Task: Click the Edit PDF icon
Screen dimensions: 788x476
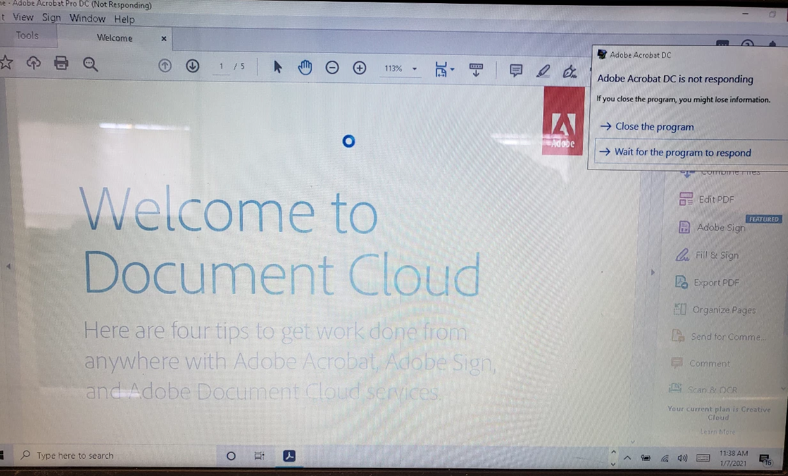Action: [x=686, y=199]
